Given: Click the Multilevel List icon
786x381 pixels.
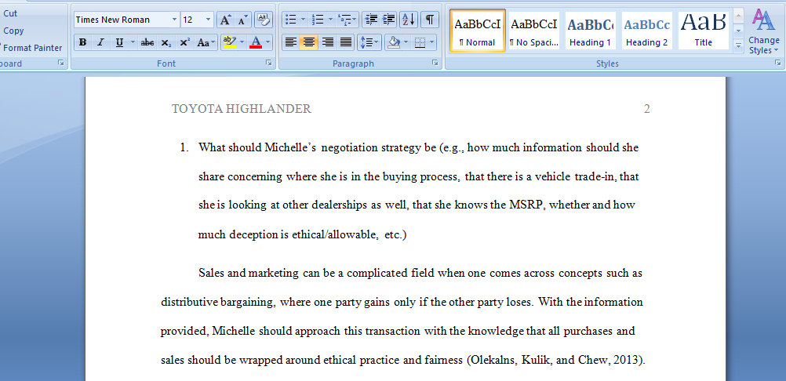Looking at the screenshot, I should (348, 20).
